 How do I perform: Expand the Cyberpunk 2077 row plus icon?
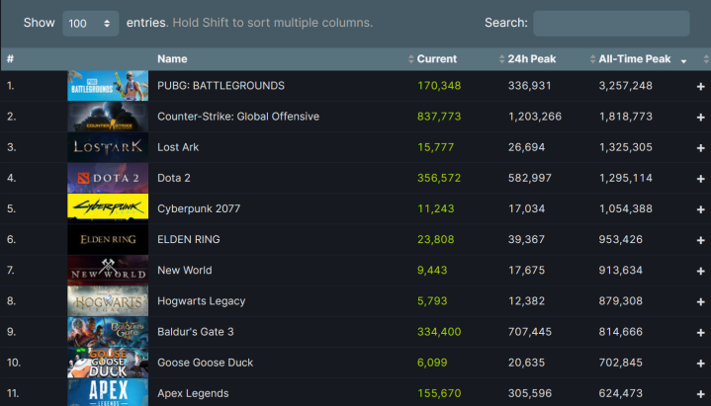pyautogui.click(x=700, y=209)
